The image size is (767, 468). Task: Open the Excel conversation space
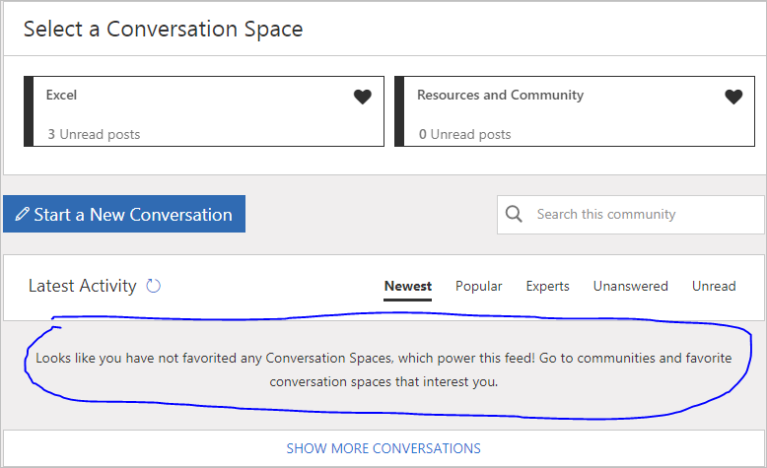(61, 96)
